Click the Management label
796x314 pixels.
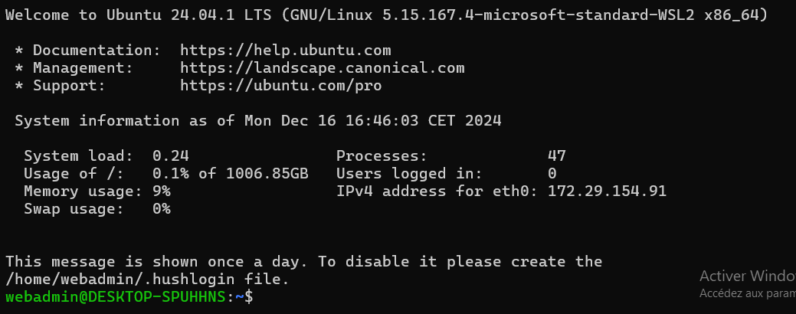click(x=83, y=68)
